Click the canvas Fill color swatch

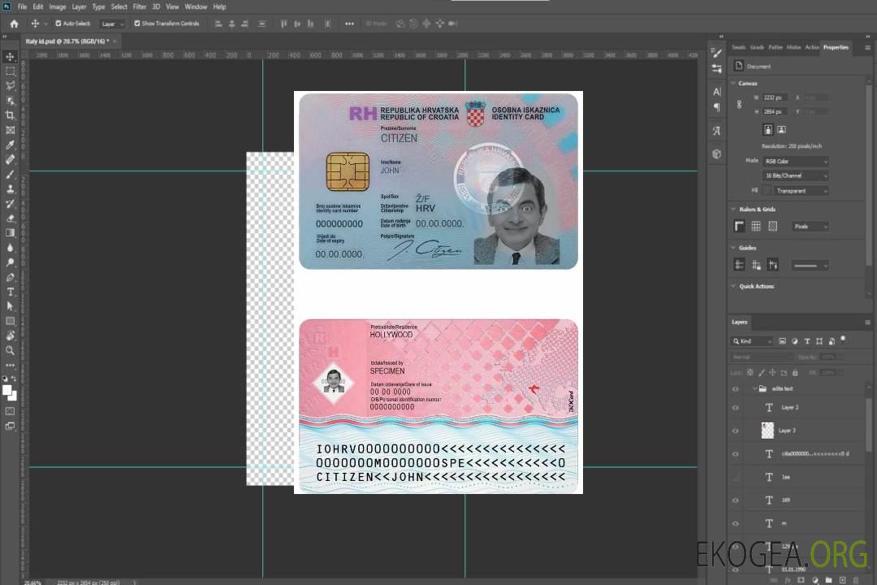(x=767, y=191)
